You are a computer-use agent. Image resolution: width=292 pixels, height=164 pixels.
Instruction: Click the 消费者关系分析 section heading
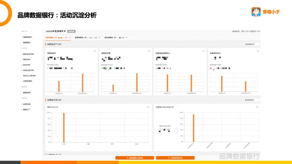54,100
